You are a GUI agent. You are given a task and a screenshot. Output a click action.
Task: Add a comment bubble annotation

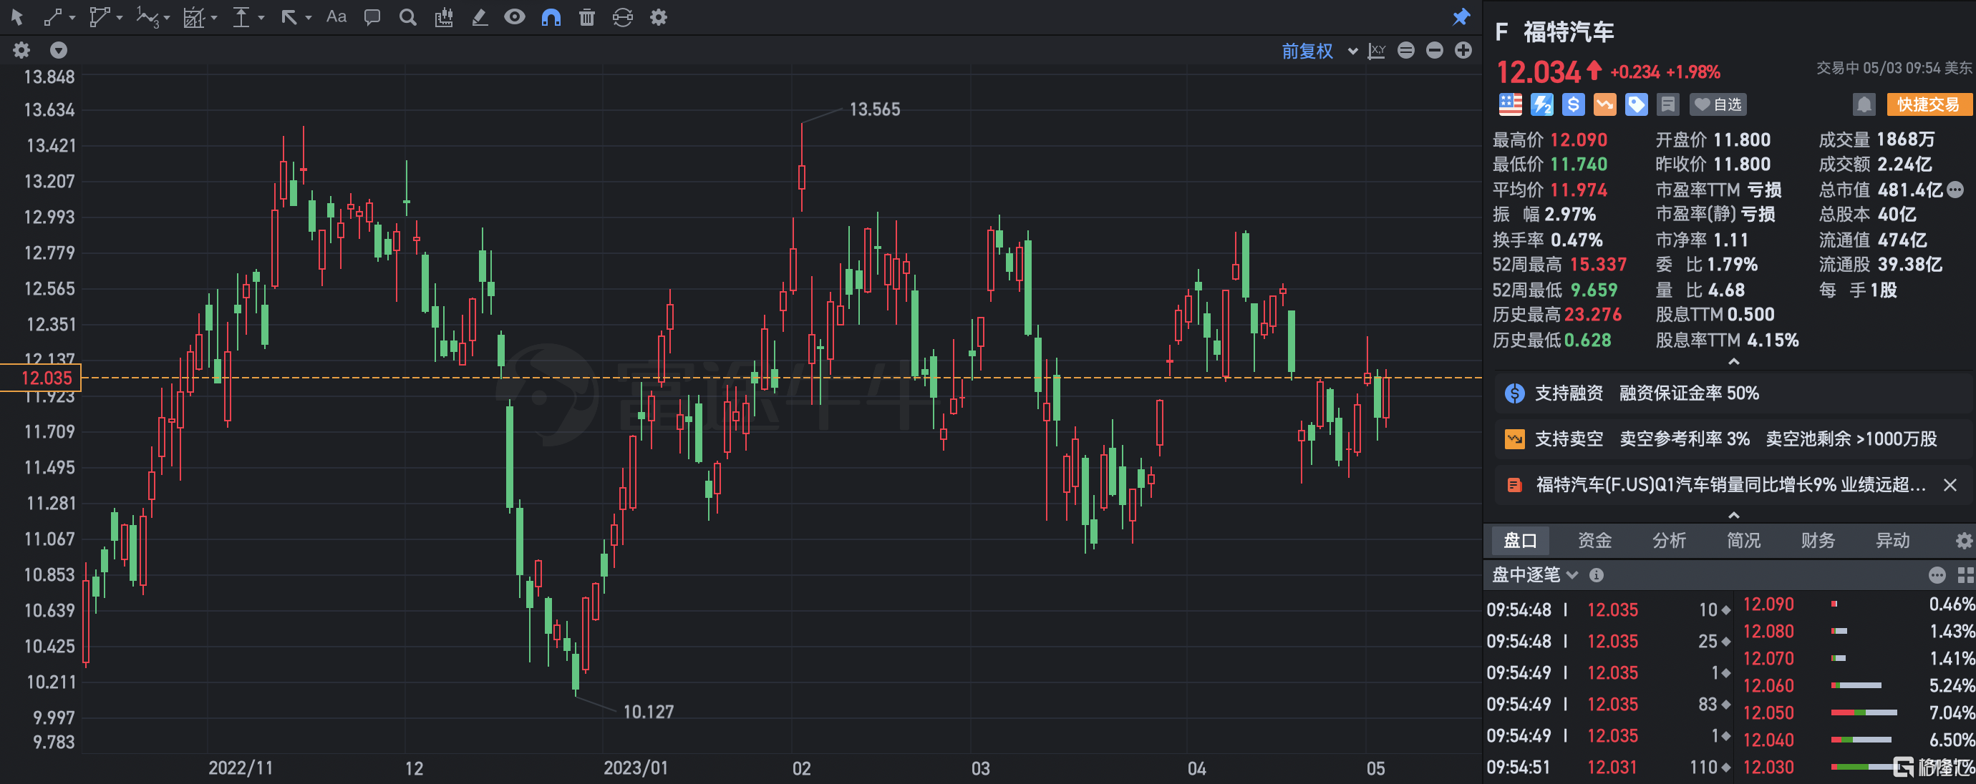tap(372, 17)
